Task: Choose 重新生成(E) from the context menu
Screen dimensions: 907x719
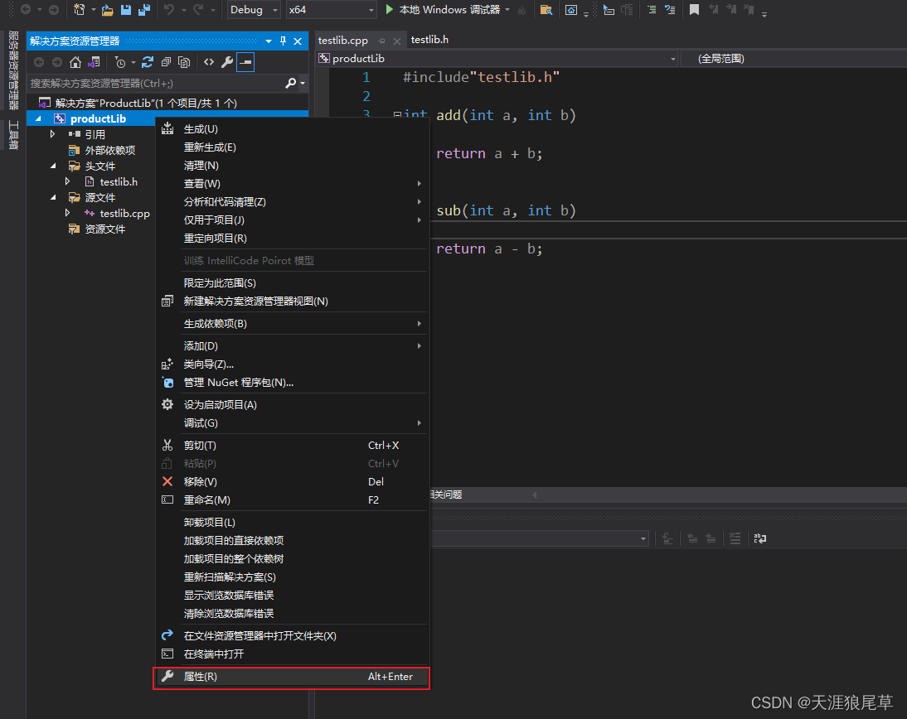Action: 292,147
